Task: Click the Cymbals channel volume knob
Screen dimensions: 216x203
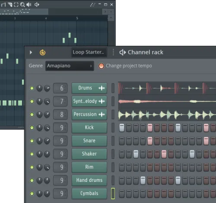Action: point(47,193)
